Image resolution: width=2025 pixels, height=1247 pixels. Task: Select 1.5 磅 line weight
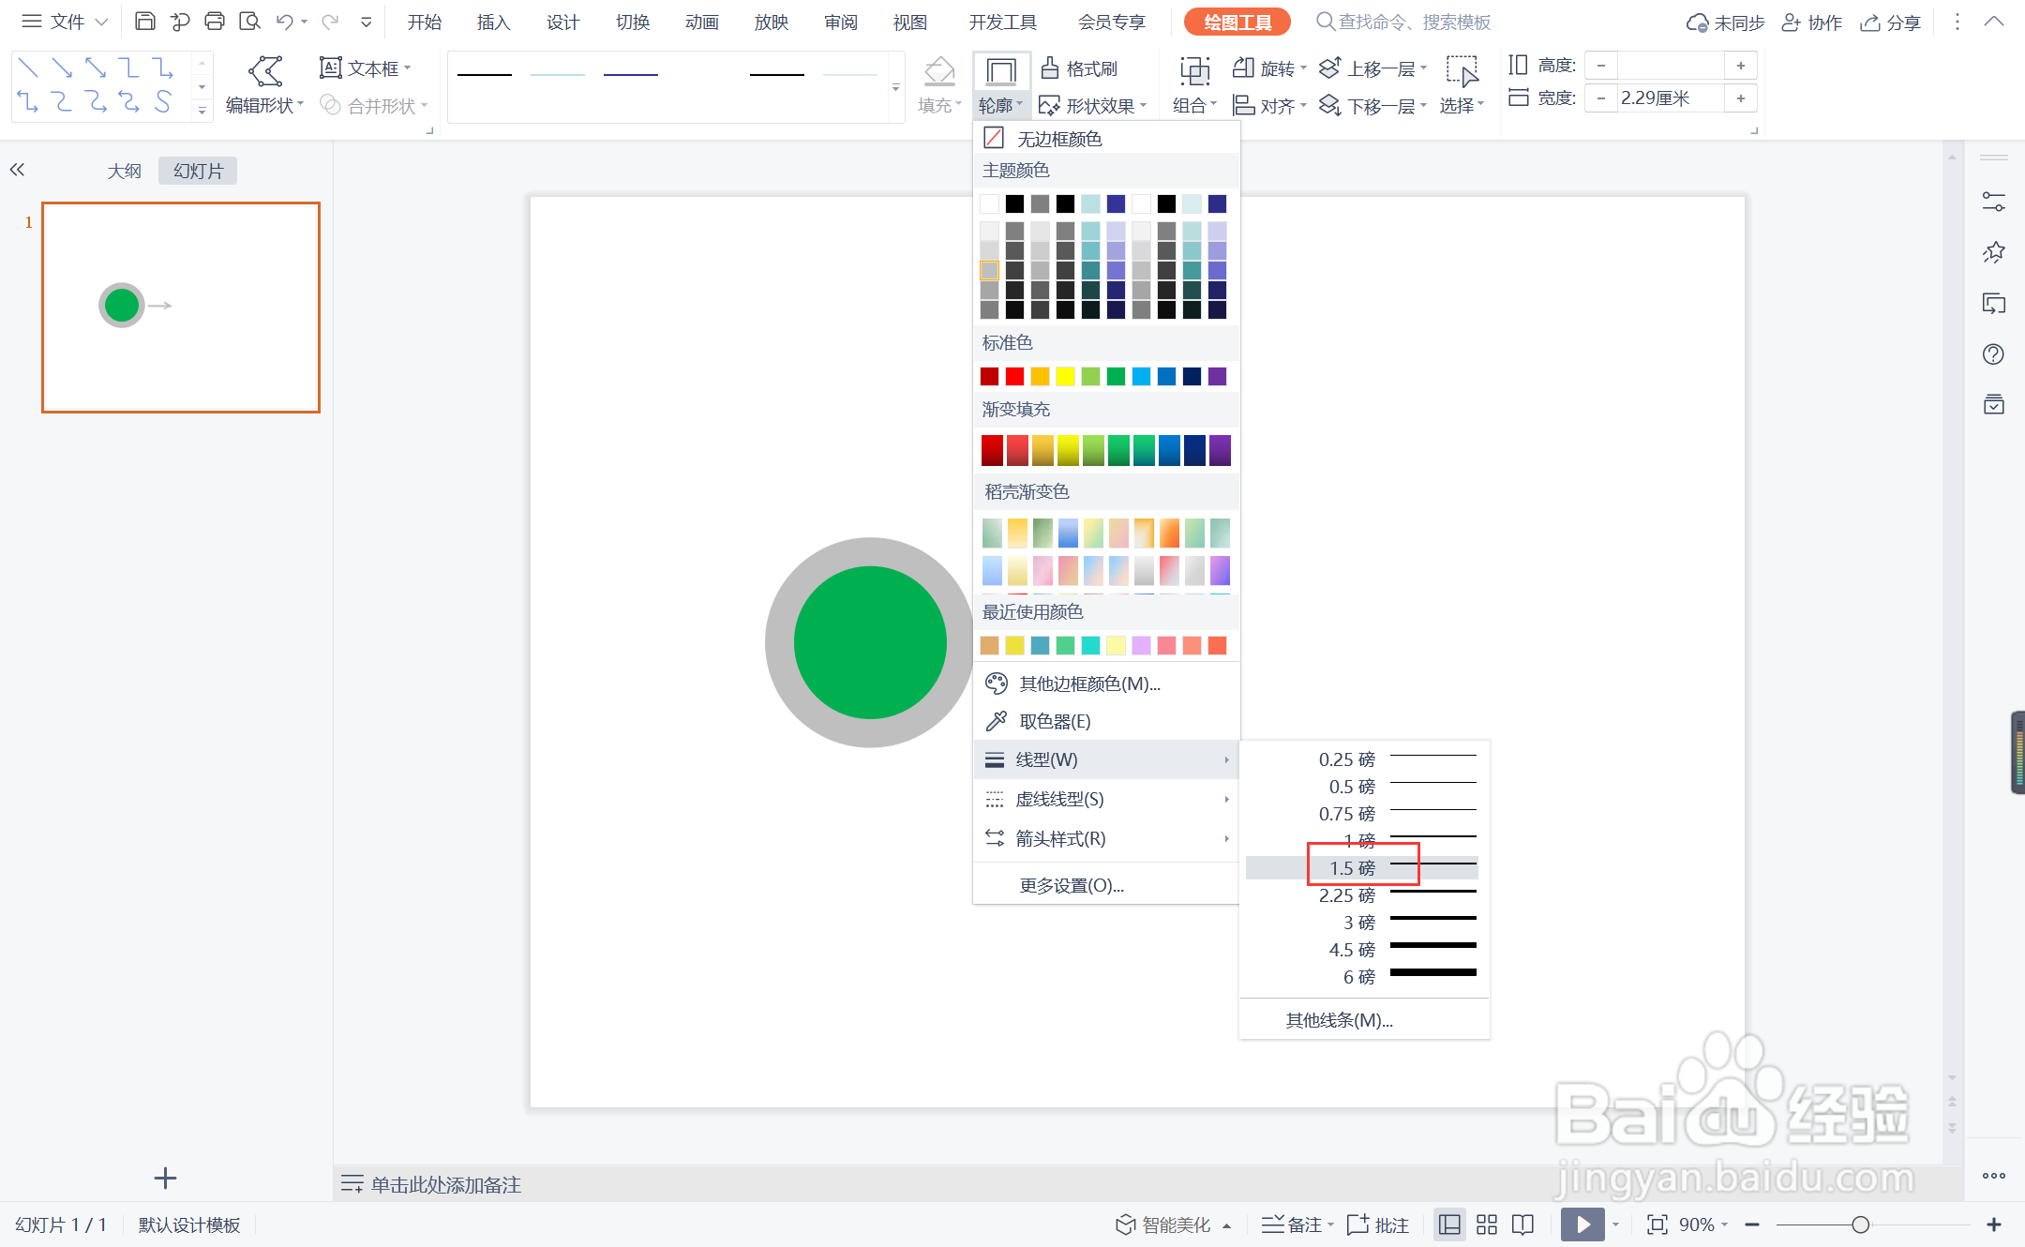point(1362,868)
